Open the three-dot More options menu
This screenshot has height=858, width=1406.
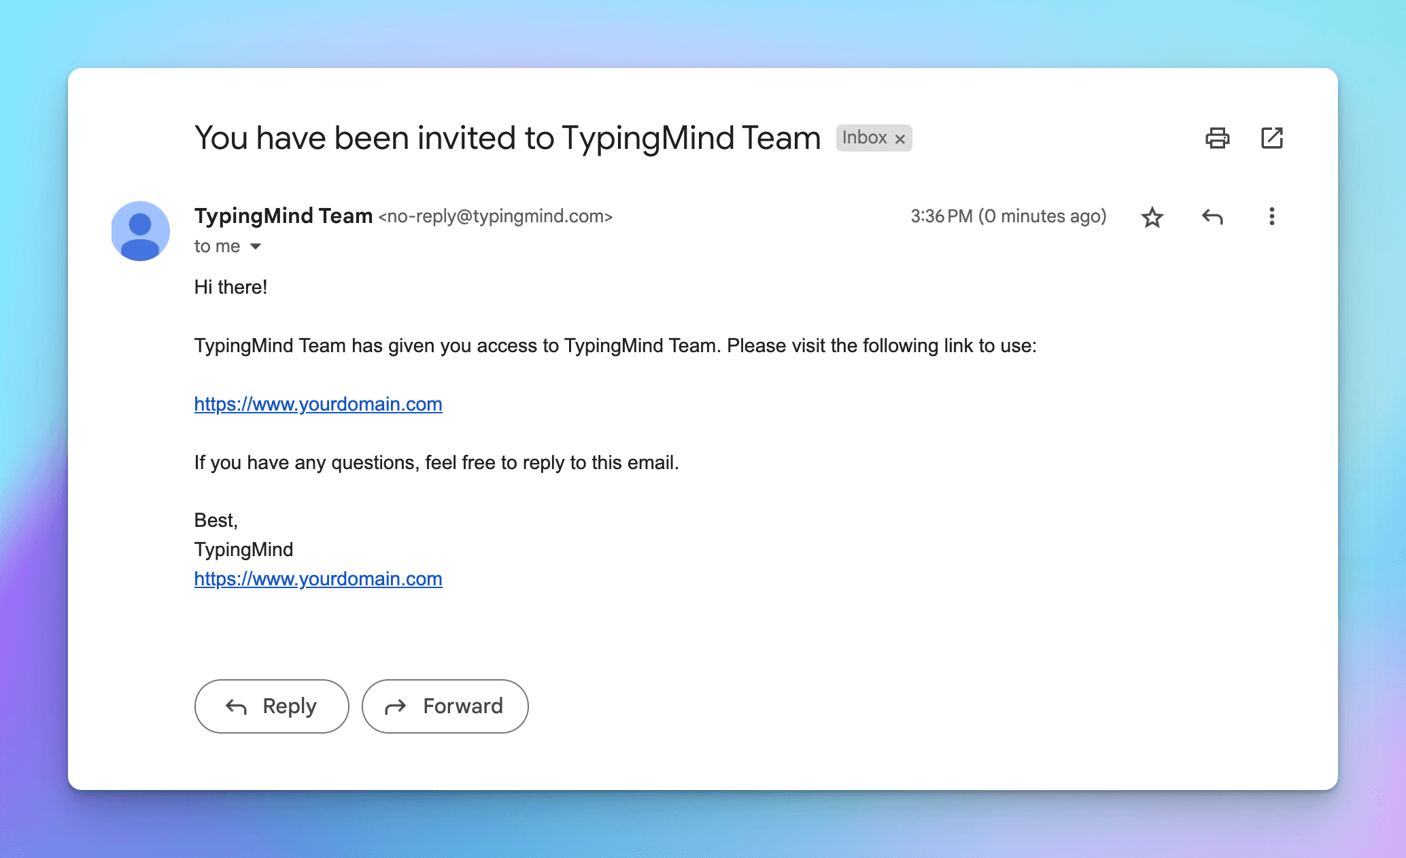[1271, 217]
